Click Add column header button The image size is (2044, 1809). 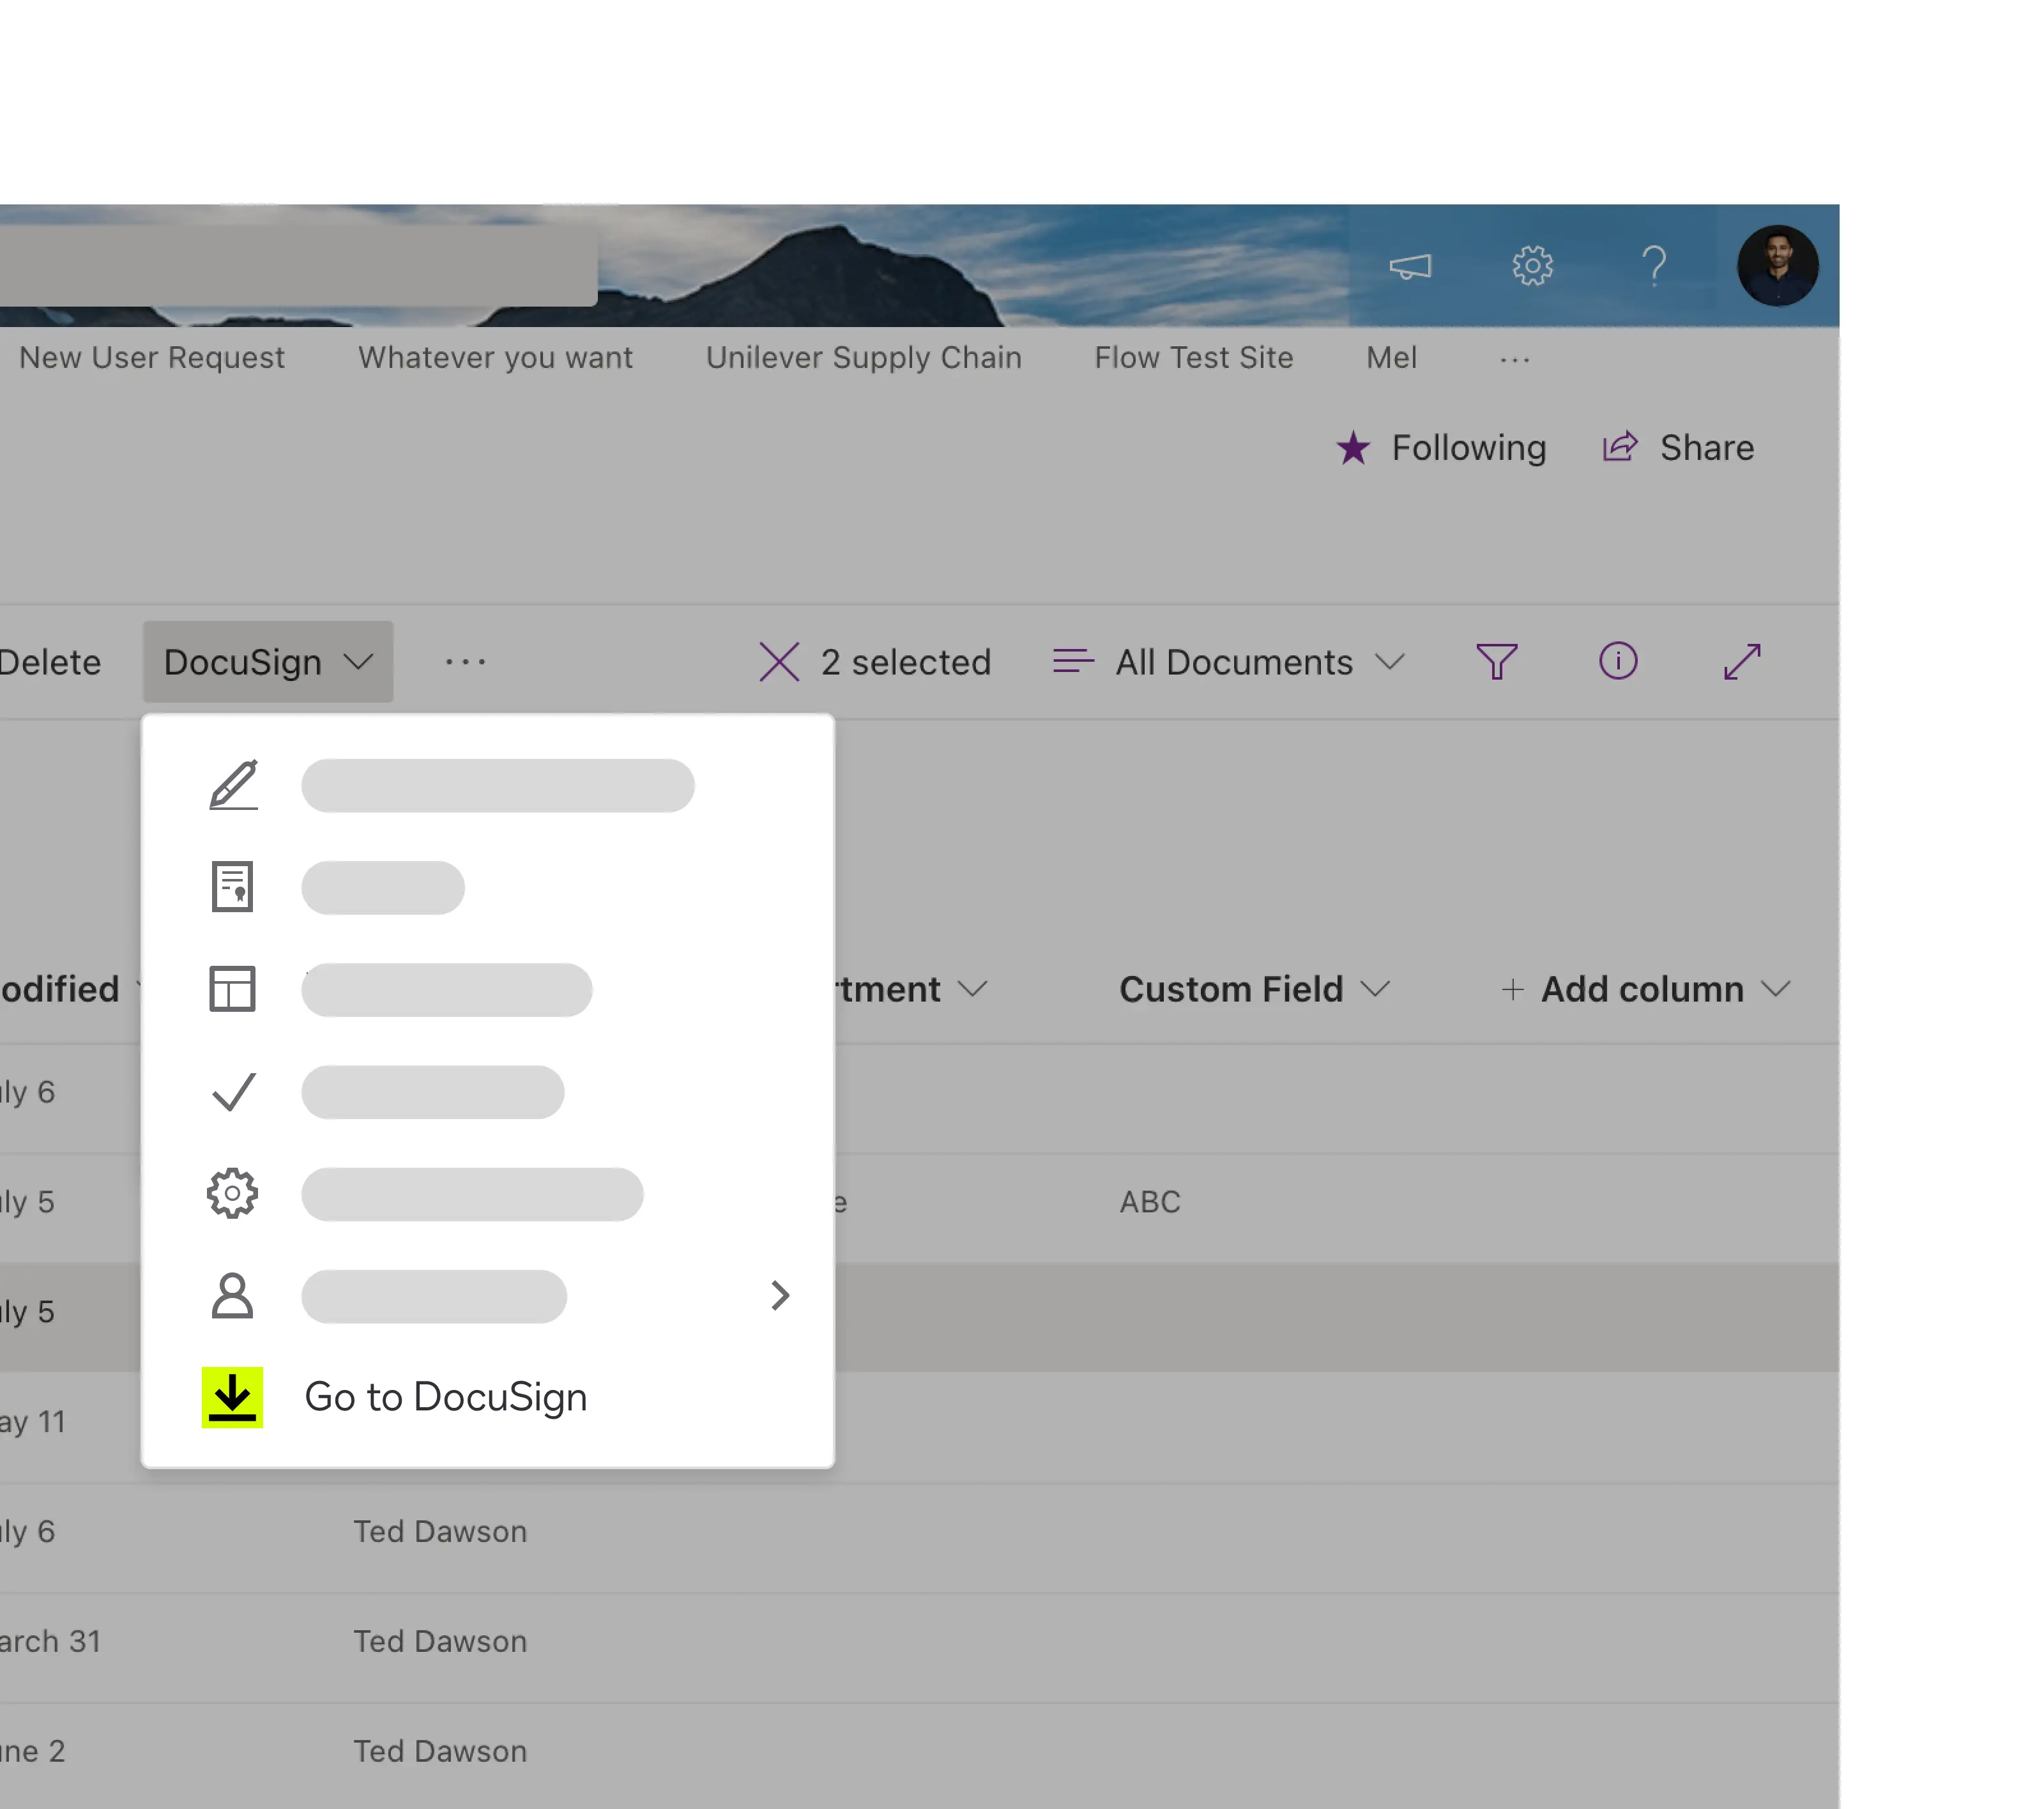click(x=1643, y=989)
